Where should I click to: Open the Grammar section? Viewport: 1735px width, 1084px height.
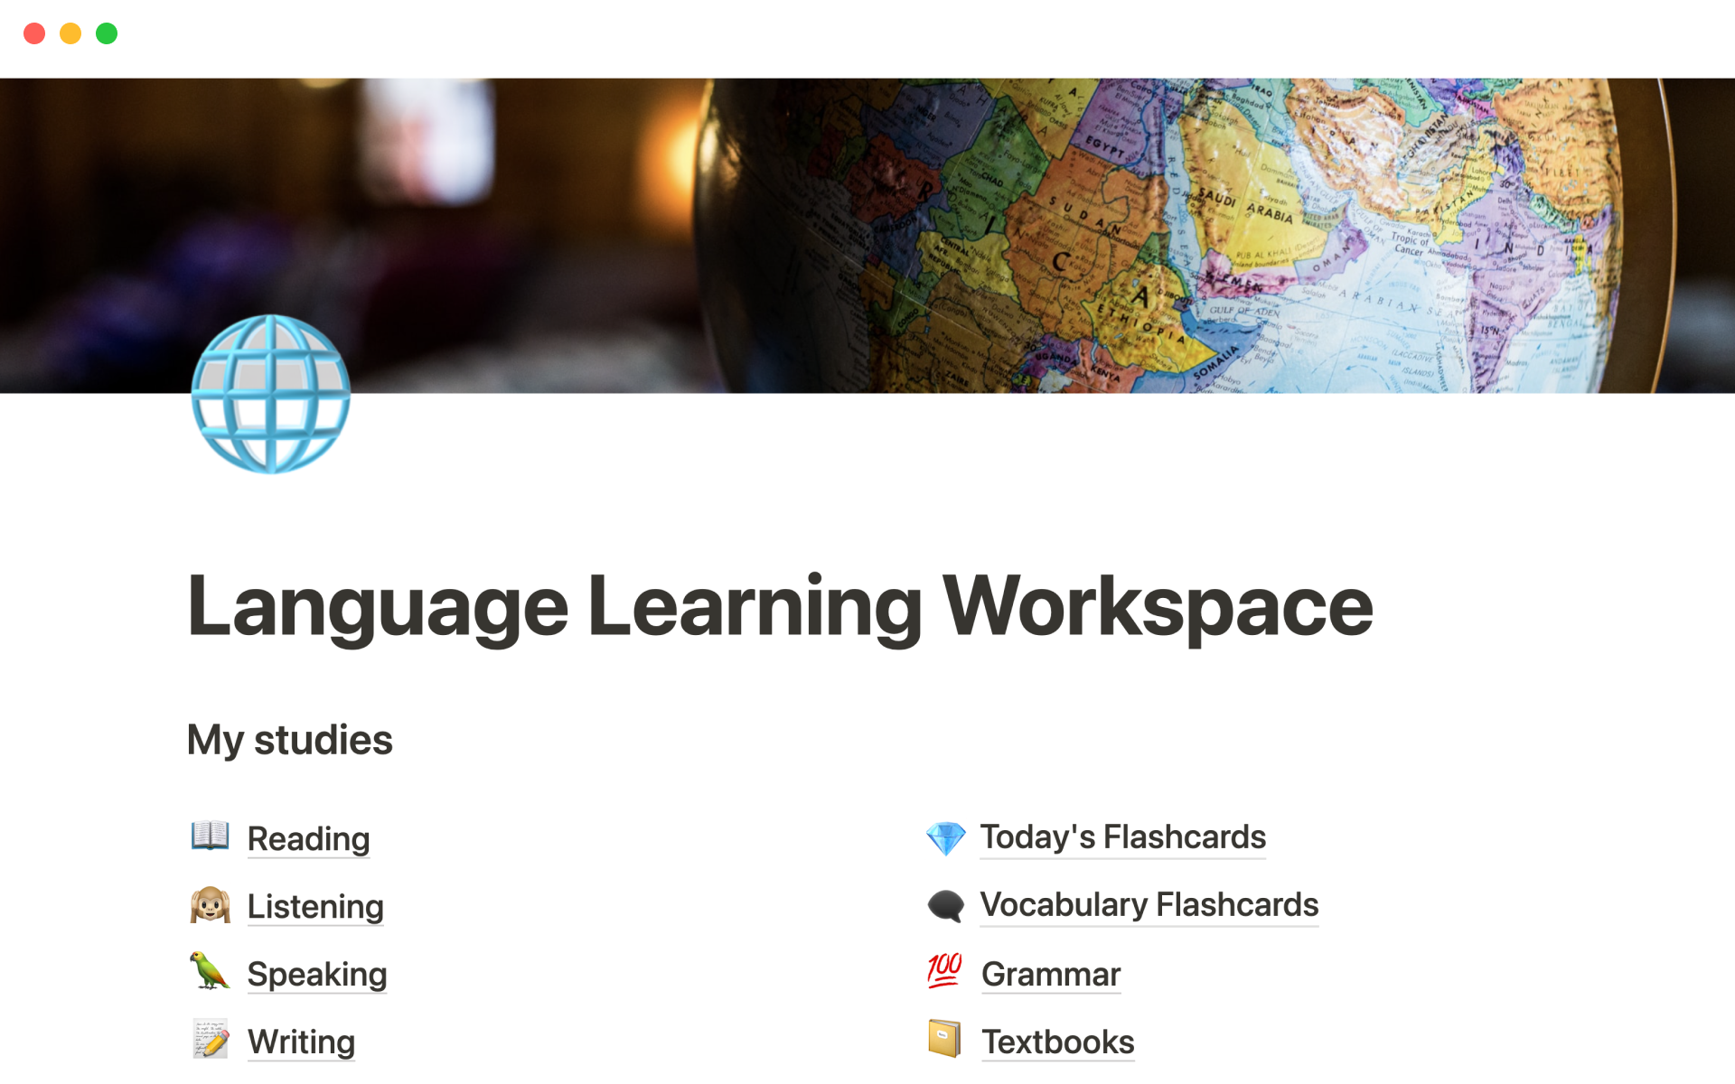click(1048, 973)
